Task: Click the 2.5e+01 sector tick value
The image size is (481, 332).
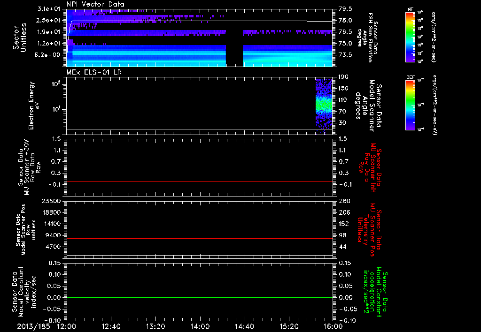Action: point(49,20)
